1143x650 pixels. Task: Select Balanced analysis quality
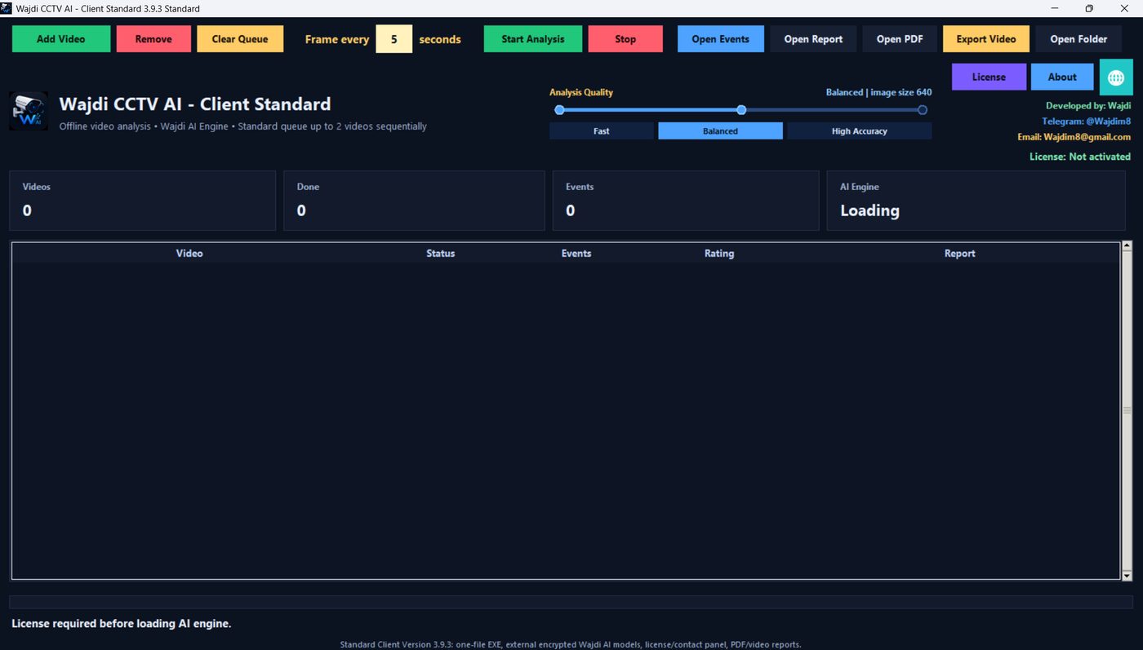pos(720,131)
